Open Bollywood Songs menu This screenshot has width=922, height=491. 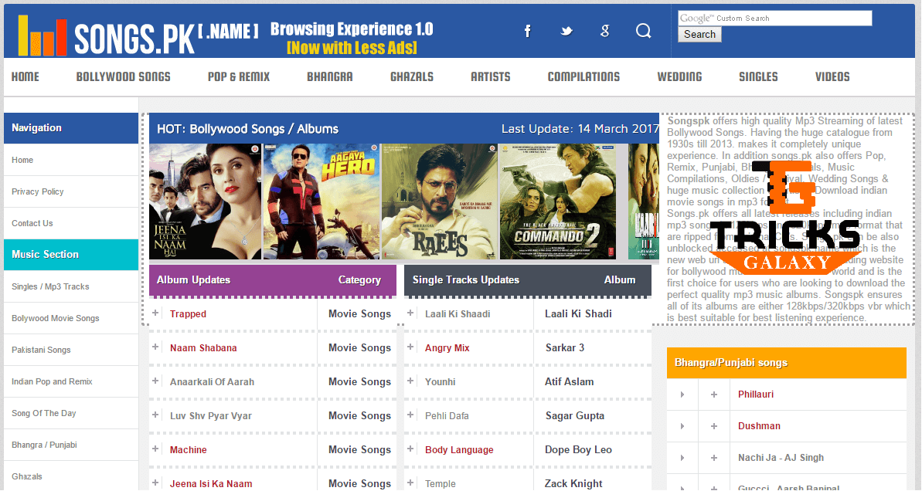[124, 77]
